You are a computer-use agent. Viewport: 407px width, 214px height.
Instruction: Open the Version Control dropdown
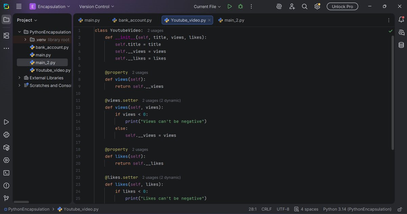pos(97,6)
